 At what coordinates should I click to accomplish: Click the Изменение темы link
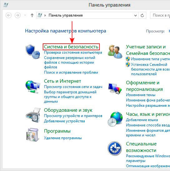[x=141, y=95]
